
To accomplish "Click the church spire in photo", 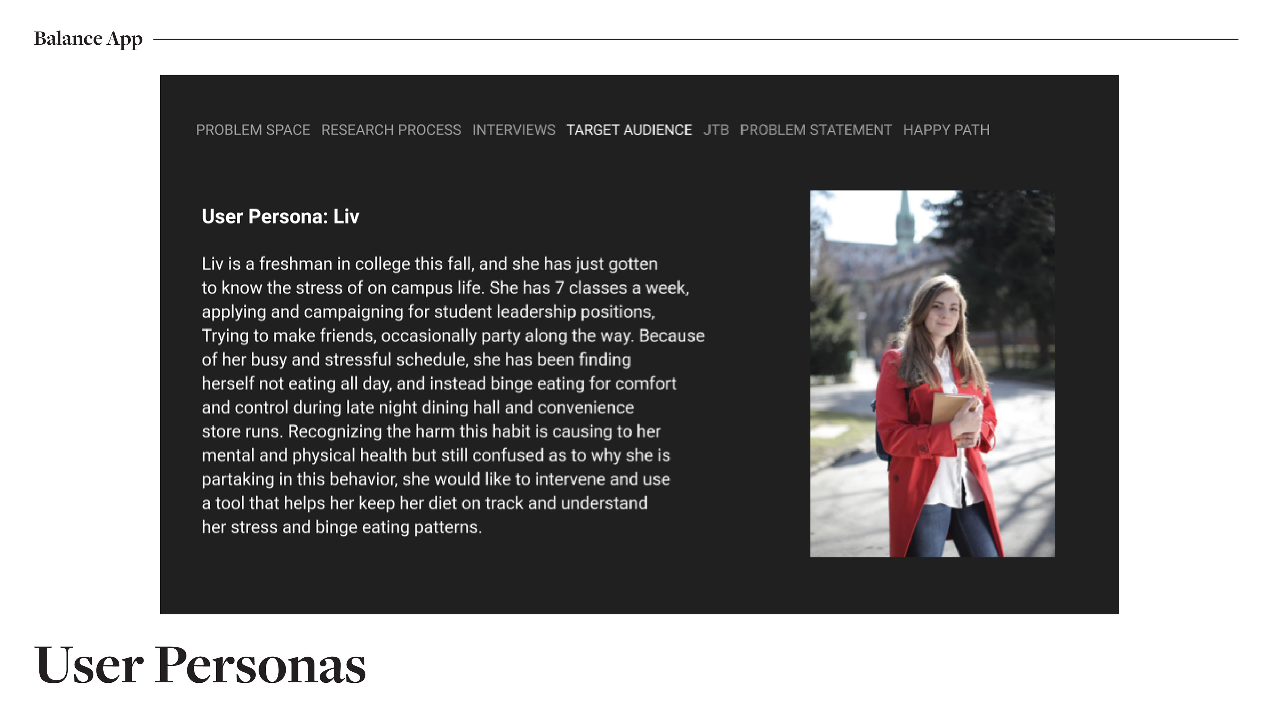I will 905,223.
